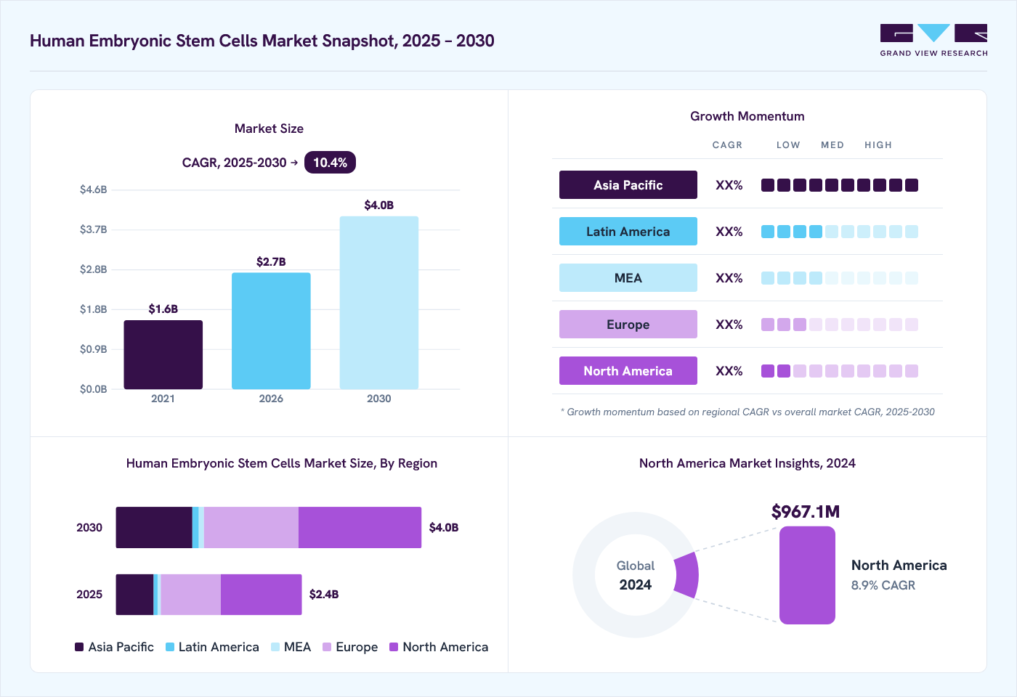Click the North America segment of 2025 stacked bar
Screen dimensions: 1017x697
coord(262,595)
